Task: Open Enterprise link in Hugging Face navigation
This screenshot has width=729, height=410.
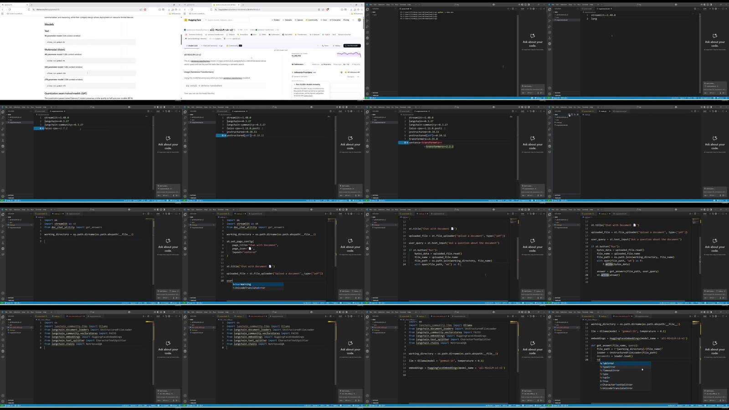Action: pyautogui.click(x=335, y=20)
